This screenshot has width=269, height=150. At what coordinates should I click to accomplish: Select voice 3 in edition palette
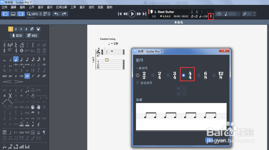pos(21,29)
